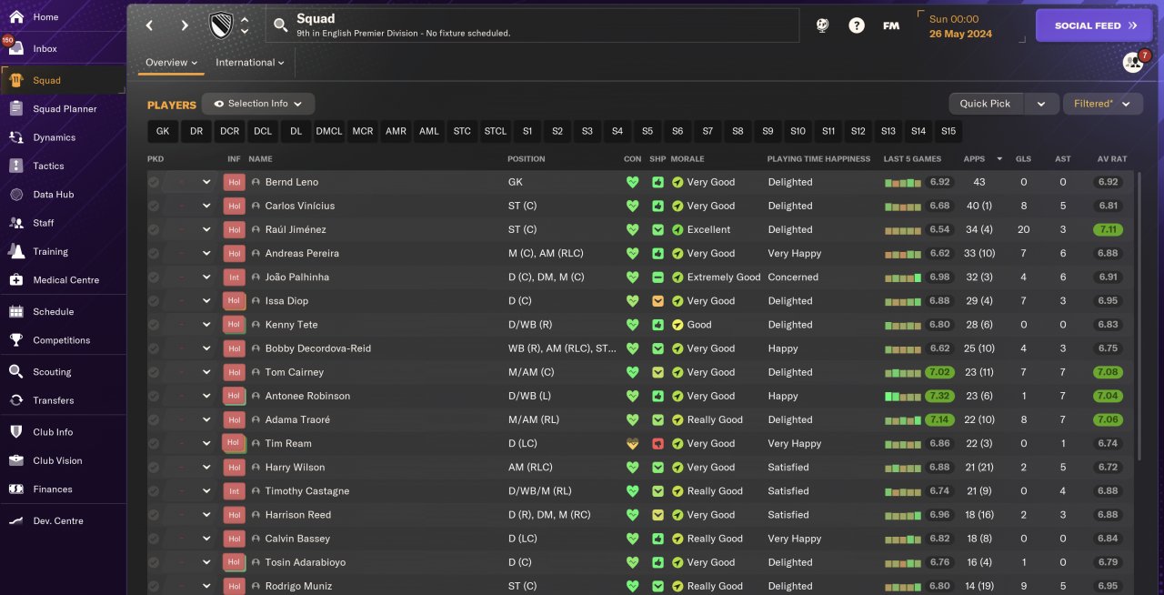Open the Staff sidebar icon
The width and height of the screenshot is (1164, 595).
(x=16, y=222)
